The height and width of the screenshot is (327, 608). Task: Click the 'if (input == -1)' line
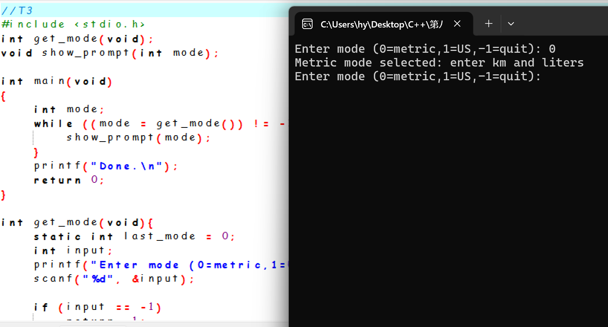pos(98,307)
